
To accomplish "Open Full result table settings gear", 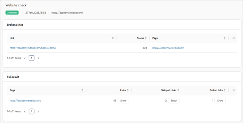I will coord(234,90).
